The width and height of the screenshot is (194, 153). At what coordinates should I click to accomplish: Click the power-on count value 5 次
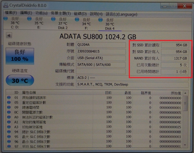coord(175,65)
